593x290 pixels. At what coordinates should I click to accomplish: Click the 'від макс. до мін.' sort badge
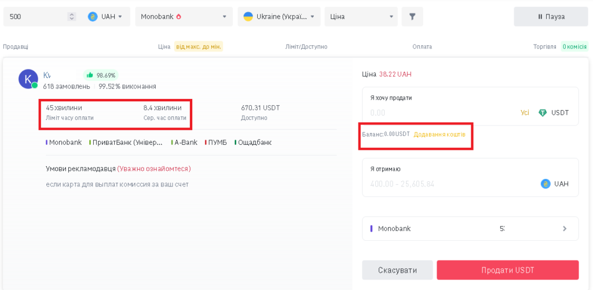point(199,47)
